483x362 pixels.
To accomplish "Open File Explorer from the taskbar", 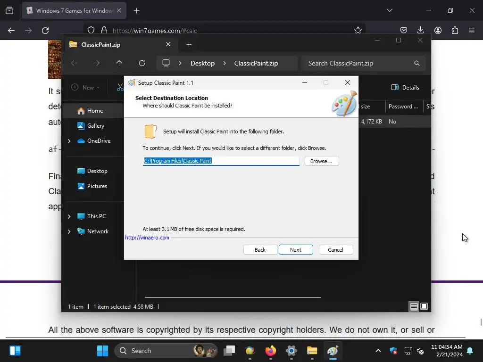I will click(x=312, y=351).
